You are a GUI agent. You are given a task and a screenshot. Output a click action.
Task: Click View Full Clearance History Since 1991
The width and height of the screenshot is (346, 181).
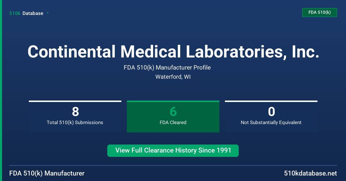click(173, 151)
